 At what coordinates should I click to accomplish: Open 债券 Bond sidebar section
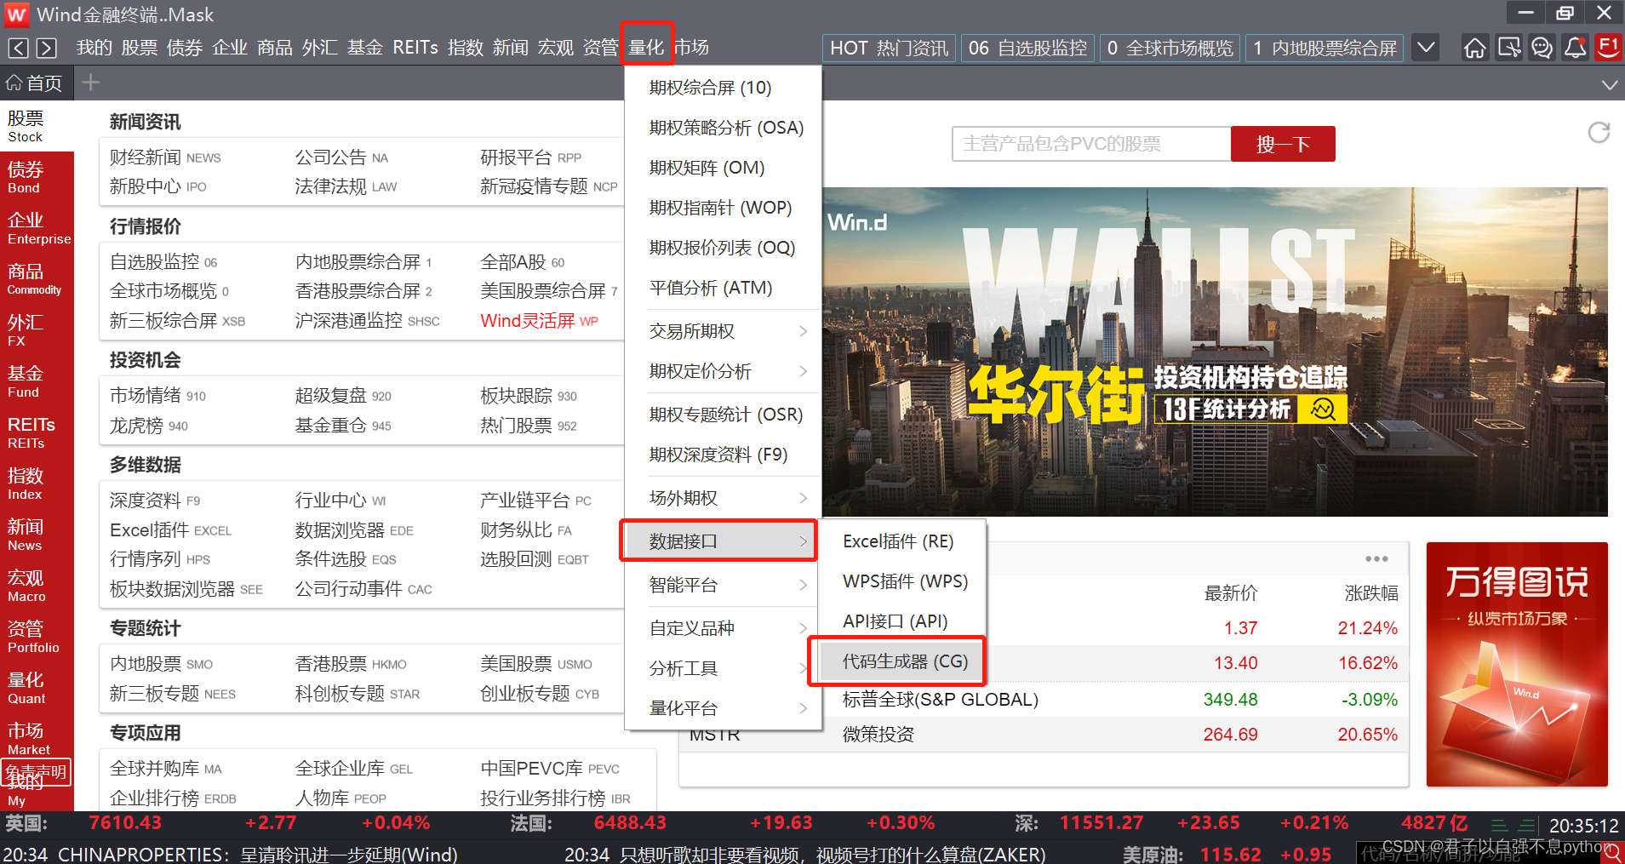(37, 177)
